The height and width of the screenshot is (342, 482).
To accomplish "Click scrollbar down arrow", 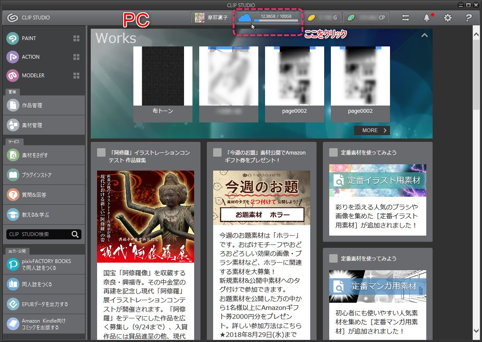I will click(477, 331).
